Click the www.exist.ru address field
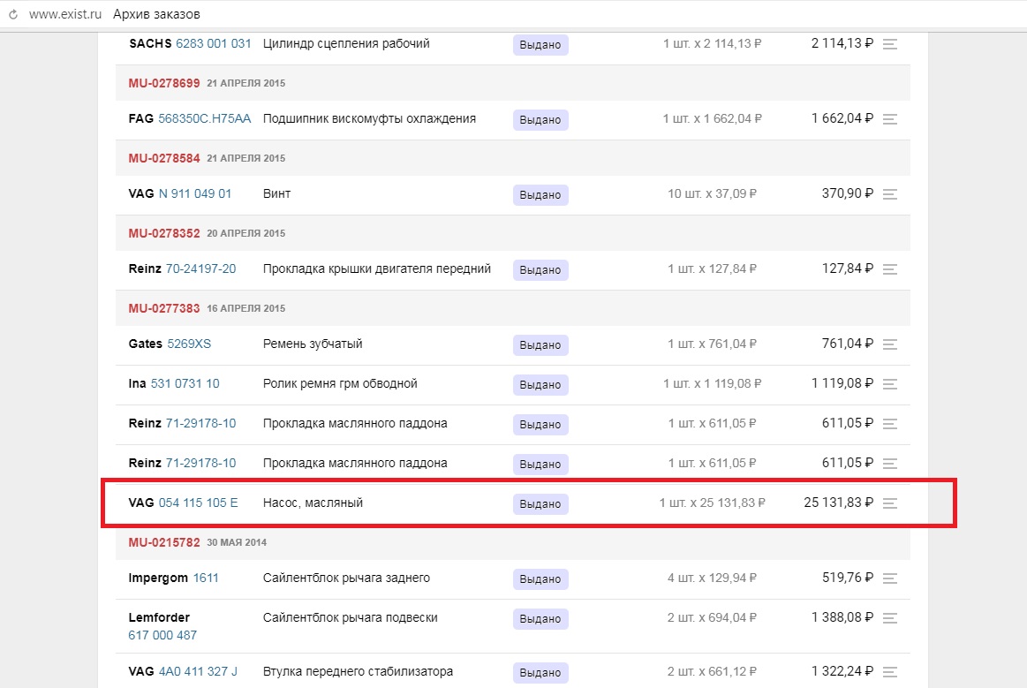Screen dimensions: 1027x688 [65, 15]
